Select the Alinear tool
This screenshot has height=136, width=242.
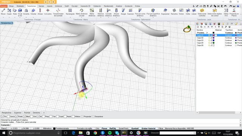[40, 12]
